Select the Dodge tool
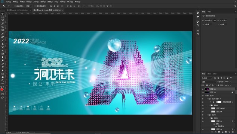Screen dimensions: 237x134 pyautogui.click(x=3, y=60)
